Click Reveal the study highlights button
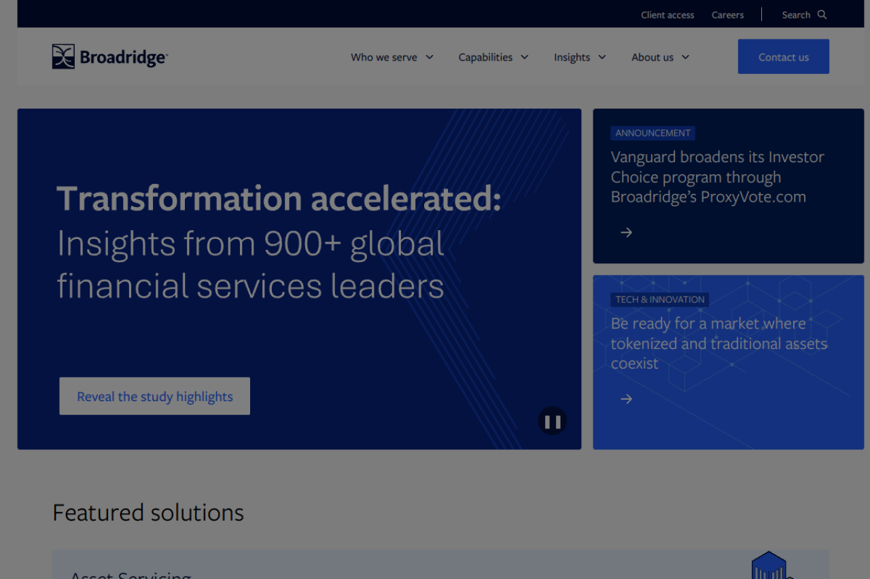The height and width of the screenshot is (579, 870). pyautogui.click(x=155, y=396)
